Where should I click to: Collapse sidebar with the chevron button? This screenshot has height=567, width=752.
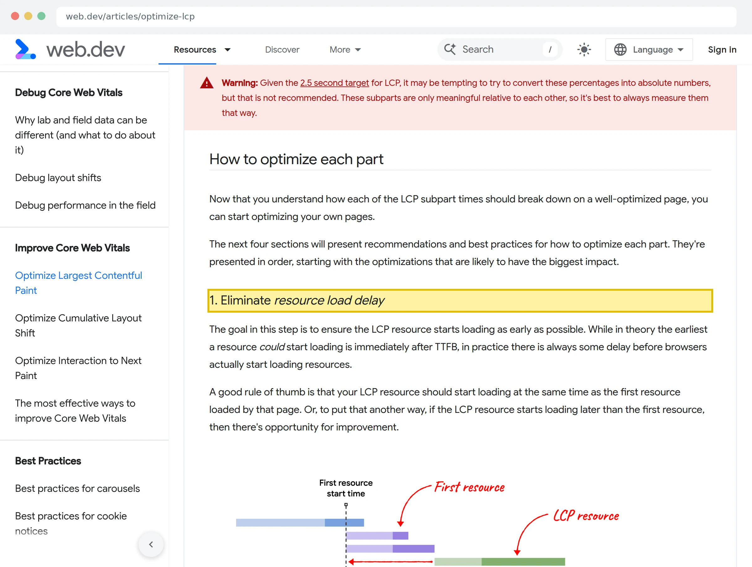pyautogui.click(x=151, y=544)
